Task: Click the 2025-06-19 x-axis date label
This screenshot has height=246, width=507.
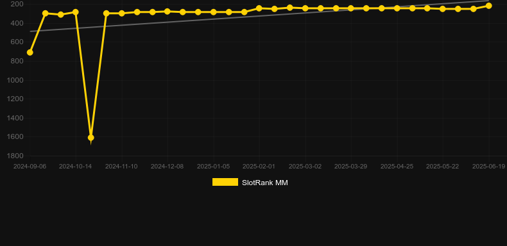Action: [488, 167]
